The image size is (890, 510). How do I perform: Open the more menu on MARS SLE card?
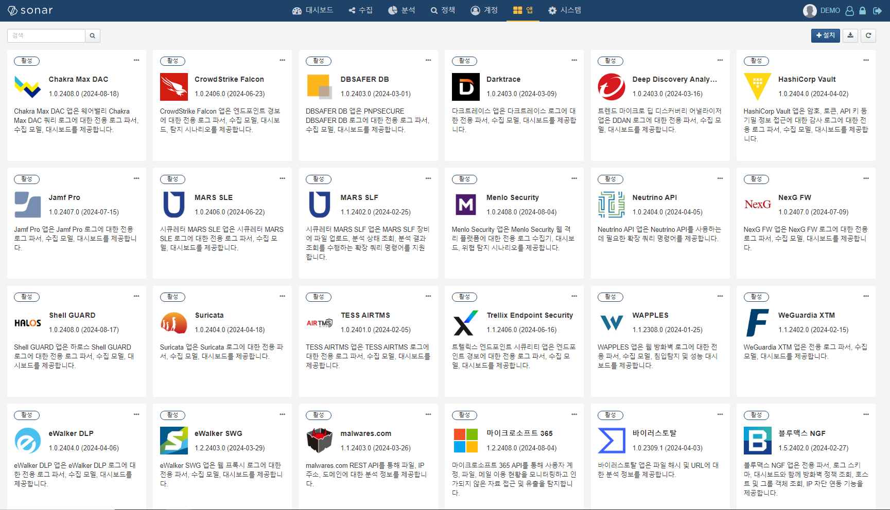point(283,178)
